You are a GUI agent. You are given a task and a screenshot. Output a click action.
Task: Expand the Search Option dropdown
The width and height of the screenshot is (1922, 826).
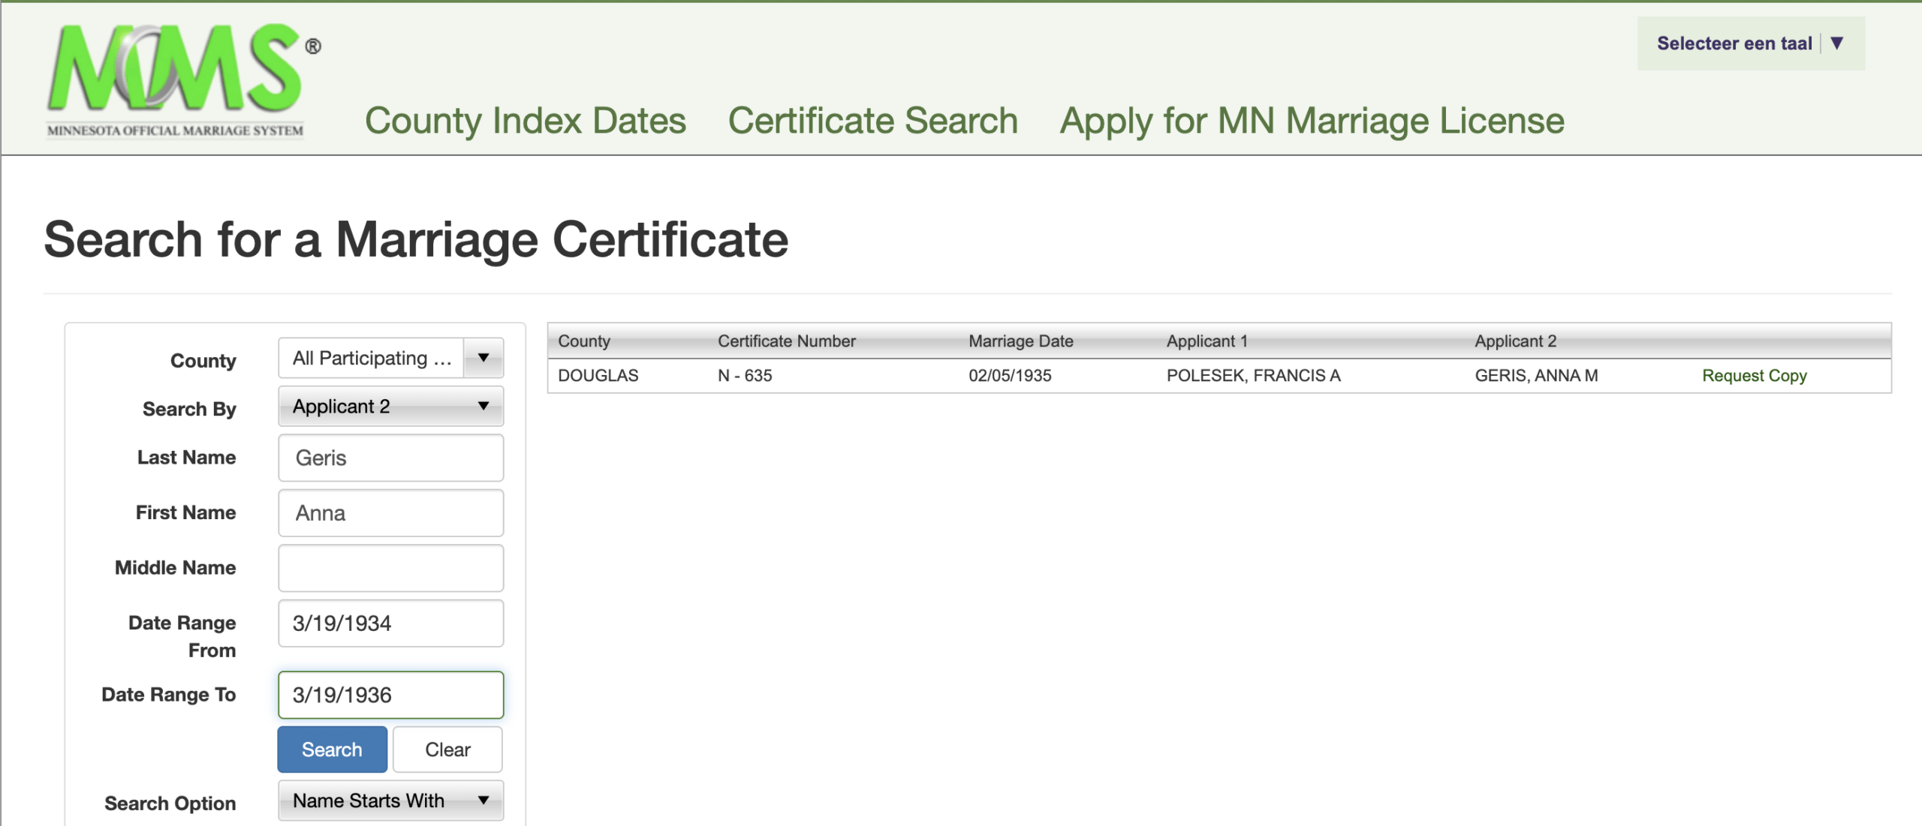tap(390, 800)
